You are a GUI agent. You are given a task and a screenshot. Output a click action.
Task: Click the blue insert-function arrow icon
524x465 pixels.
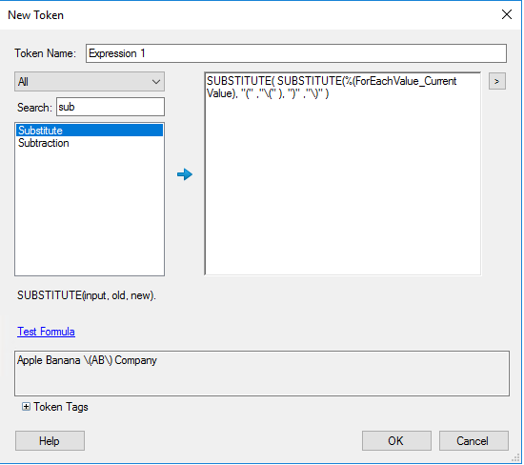[x=185, y=174]
